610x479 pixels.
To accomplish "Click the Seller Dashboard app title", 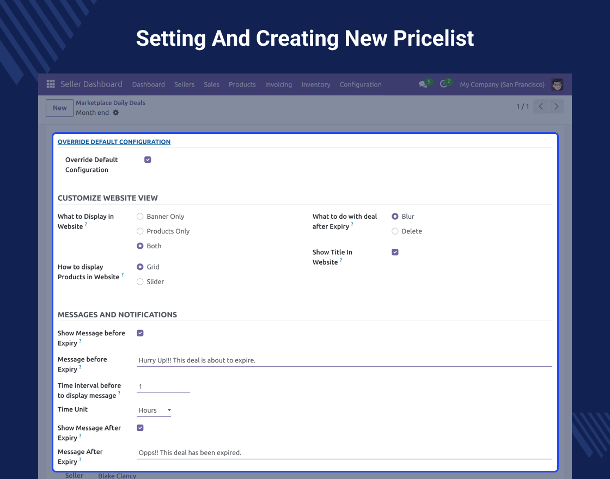I will pyautogui.click(x=91, y=84).
